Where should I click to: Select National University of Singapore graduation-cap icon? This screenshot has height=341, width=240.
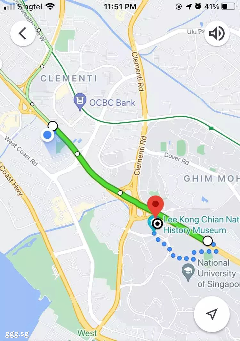coord(188,272)
